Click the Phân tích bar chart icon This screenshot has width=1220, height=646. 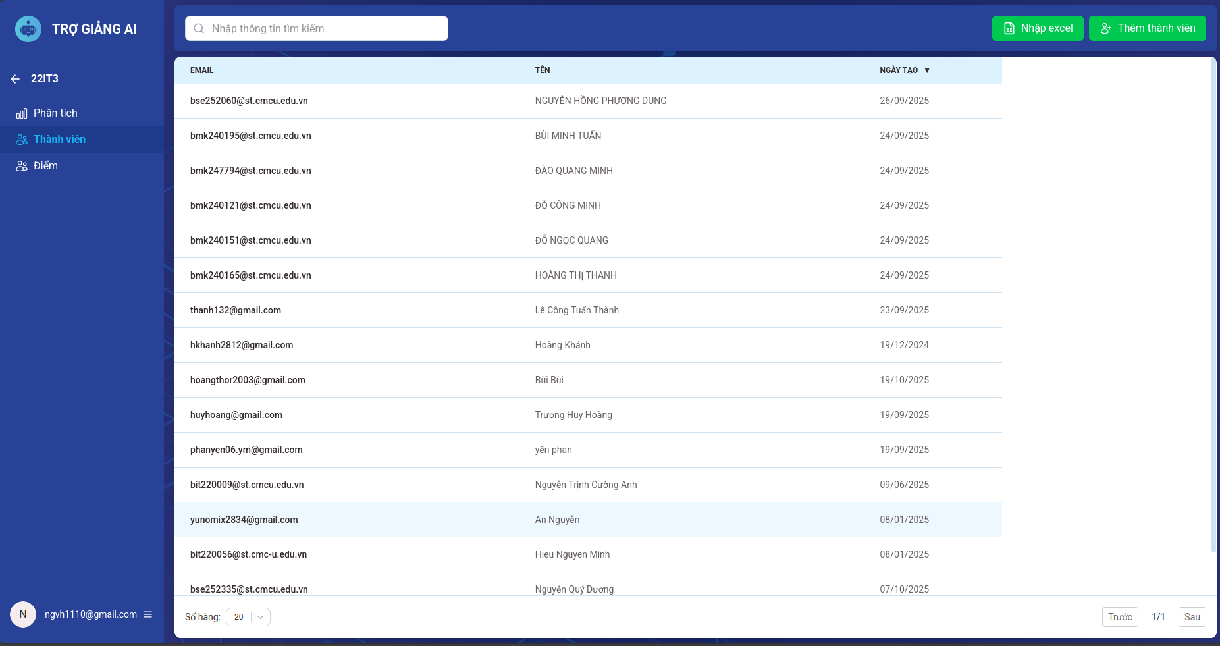22,113
